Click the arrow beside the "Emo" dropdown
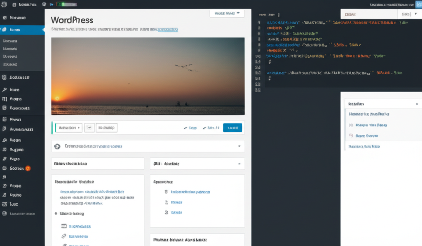Image resolution: width=422 pixels, height=246 pixels. 416,14
